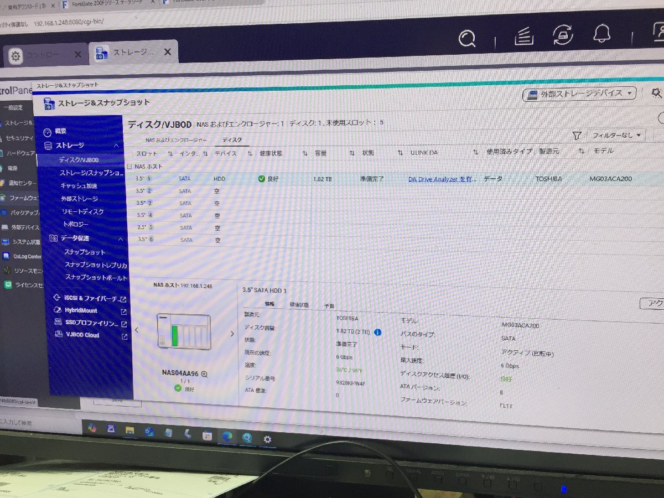Viewport: 664px width, 498px height.
Task: Switch to the コントロール desktop tab
Action: coord(46,55)
